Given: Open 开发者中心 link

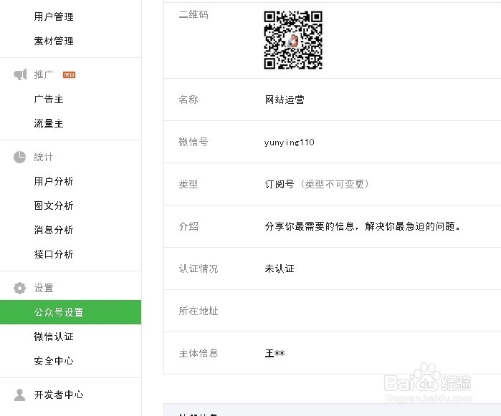Looking at the screenshot, I should pyautogui.click(x=59, y=395).
